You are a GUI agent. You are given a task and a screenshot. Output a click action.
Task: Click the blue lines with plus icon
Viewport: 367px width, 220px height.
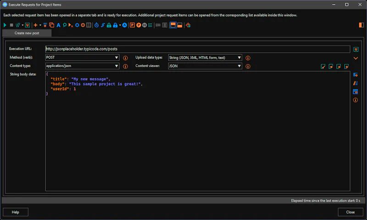tap(45, 25)
